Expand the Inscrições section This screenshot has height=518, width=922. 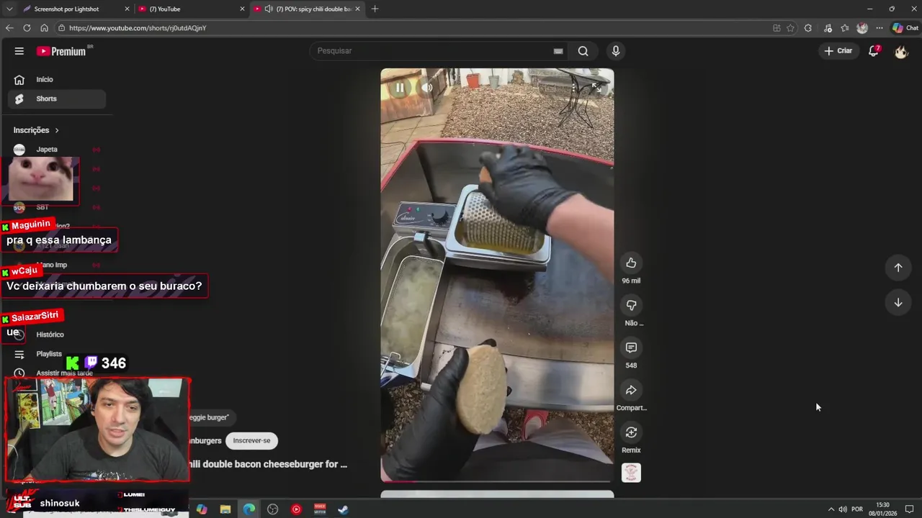[x=36, y=130]
